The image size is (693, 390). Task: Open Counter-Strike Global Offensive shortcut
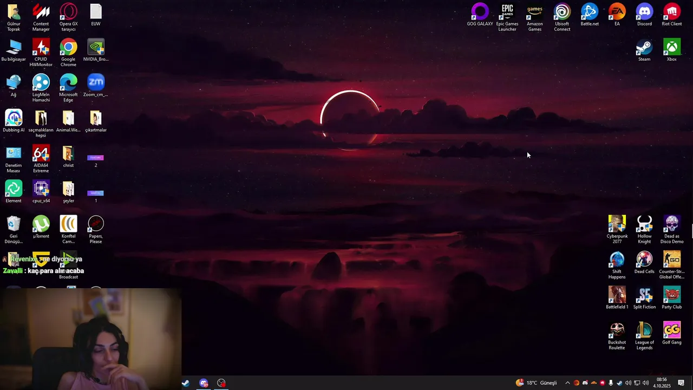672,265
